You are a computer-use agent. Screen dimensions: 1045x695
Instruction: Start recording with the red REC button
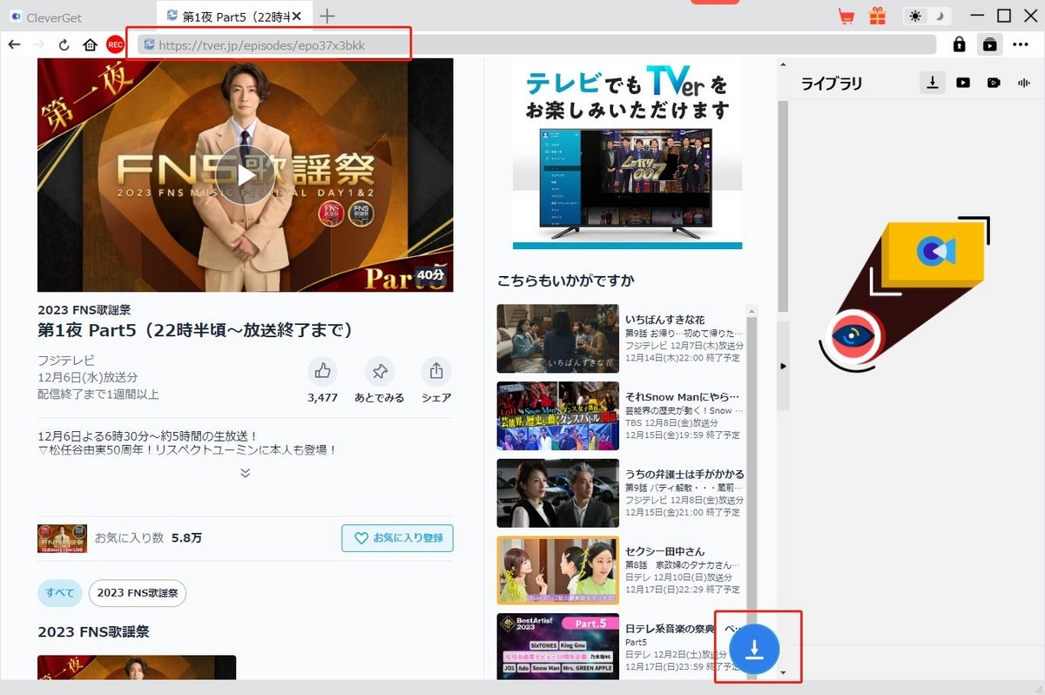click(x=115, y=44)
